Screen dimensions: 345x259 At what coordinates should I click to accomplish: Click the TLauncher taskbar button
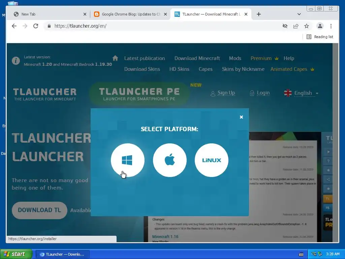pos(63,254)
